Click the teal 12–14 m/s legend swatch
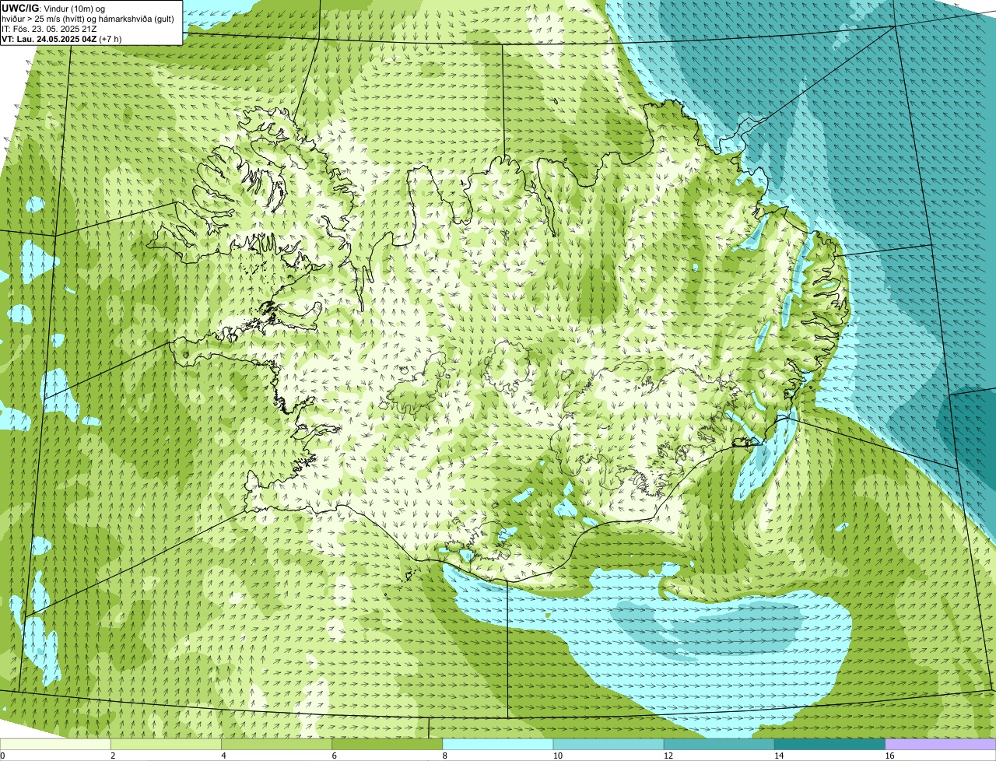Image resolution: width=996 pixels, height=761 pixels. click(x=719, y=744)
